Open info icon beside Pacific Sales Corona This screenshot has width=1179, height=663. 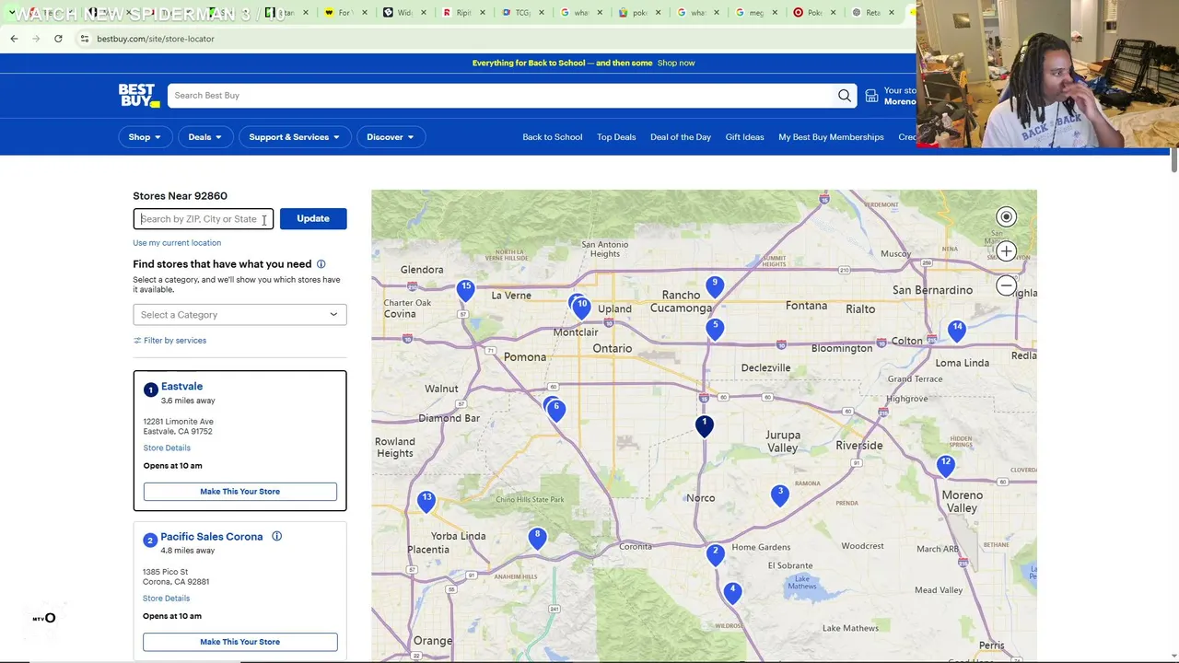pos(276,537)
